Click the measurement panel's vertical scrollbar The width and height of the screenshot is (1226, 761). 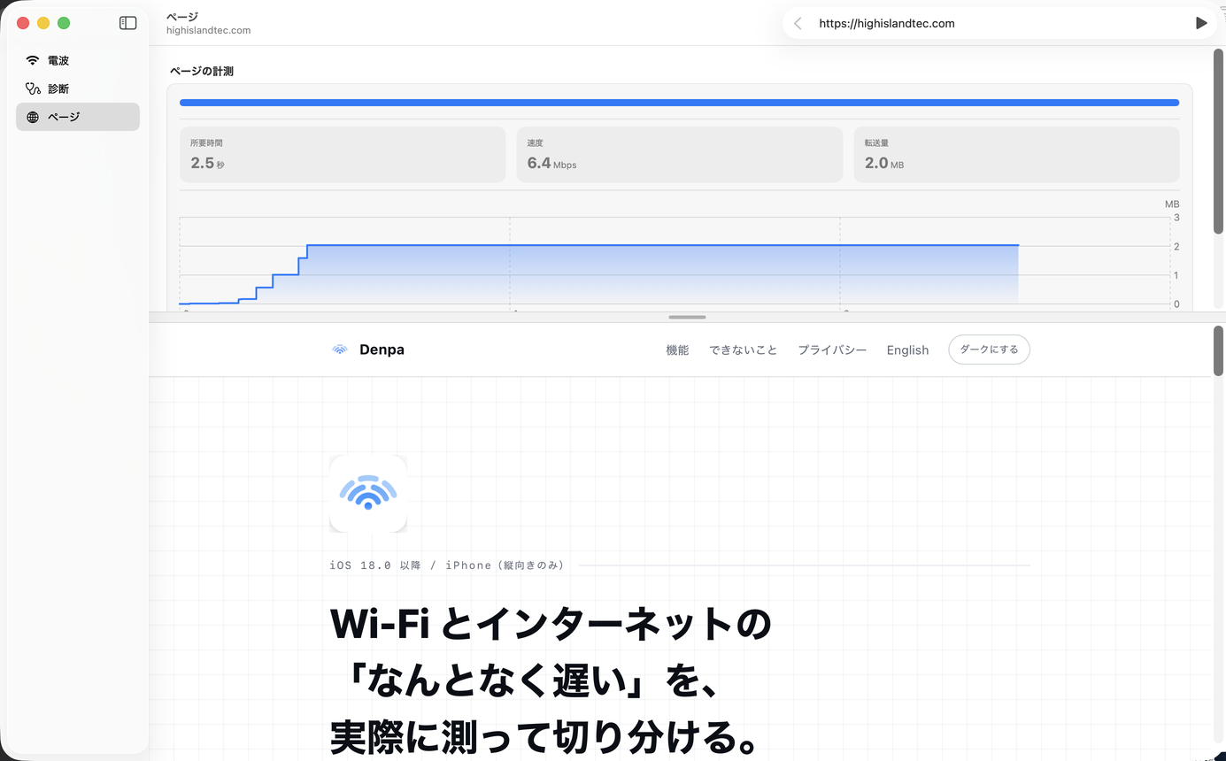(1218, 142)
